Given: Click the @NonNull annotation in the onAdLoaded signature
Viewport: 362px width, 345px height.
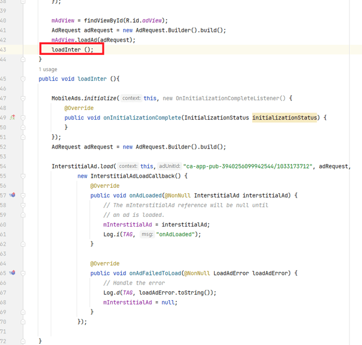Looking at the screenshot, I should (177, 195).
